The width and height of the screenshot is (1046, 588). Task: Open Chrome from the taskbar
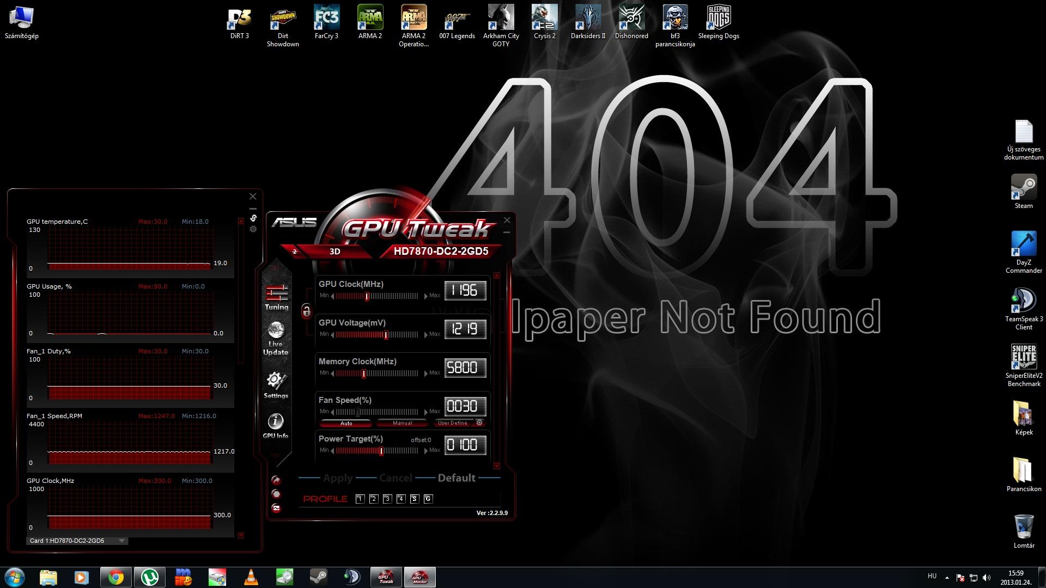[x=115, y=577]
